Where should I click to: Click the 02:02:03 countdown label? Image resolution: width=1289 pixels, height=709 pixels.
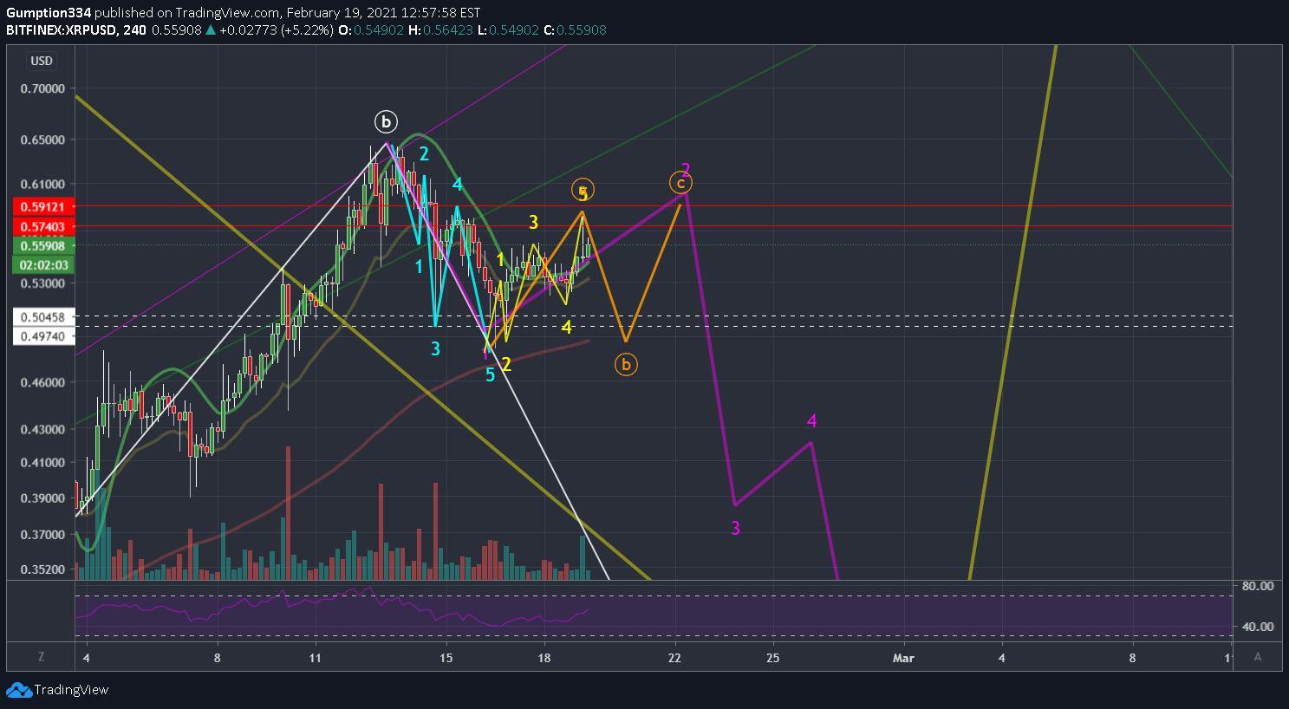coord(43,265)
